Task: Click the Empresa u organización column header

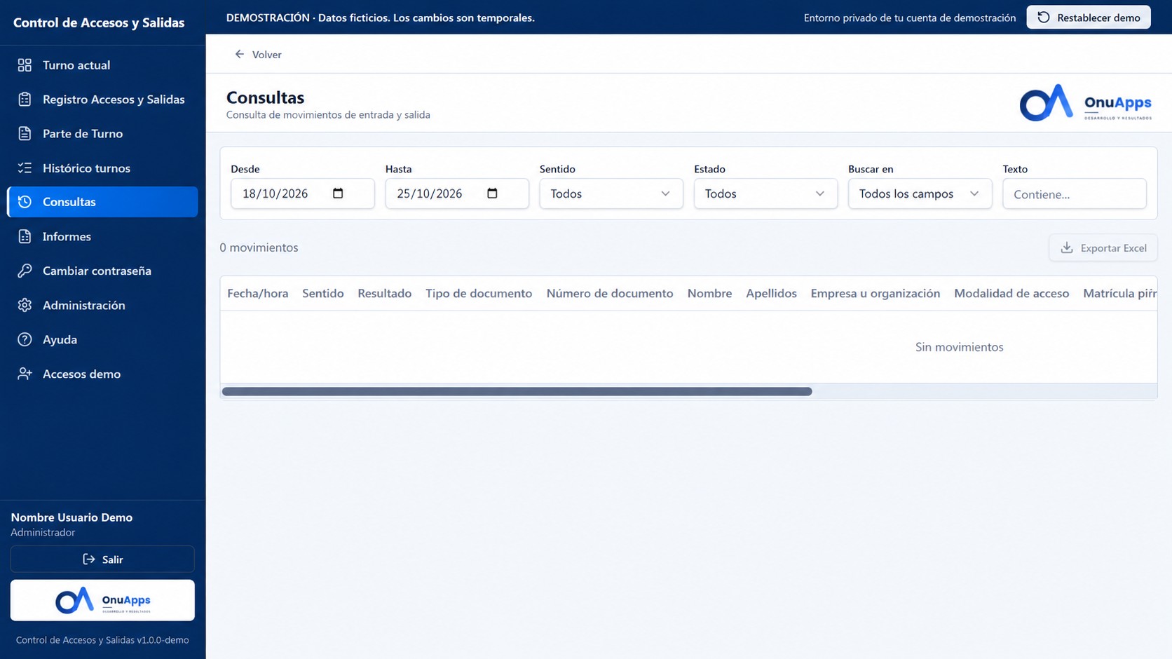Action: (x=875, y=293)
